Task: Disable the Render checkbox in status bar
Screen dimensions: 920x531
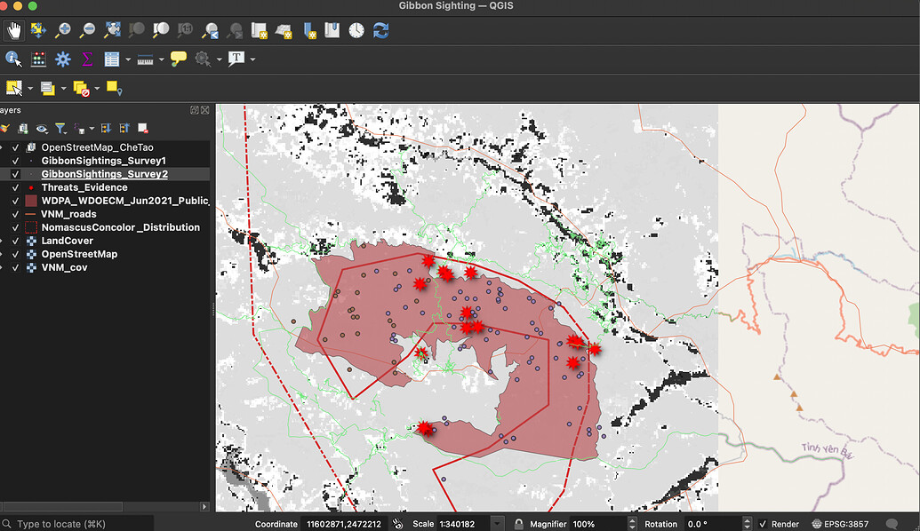Action: [763, 524]
